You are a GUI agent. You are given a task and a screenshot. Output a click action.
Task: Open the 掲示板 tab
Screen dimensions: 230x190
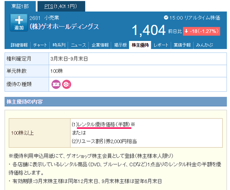click(120, 45)
